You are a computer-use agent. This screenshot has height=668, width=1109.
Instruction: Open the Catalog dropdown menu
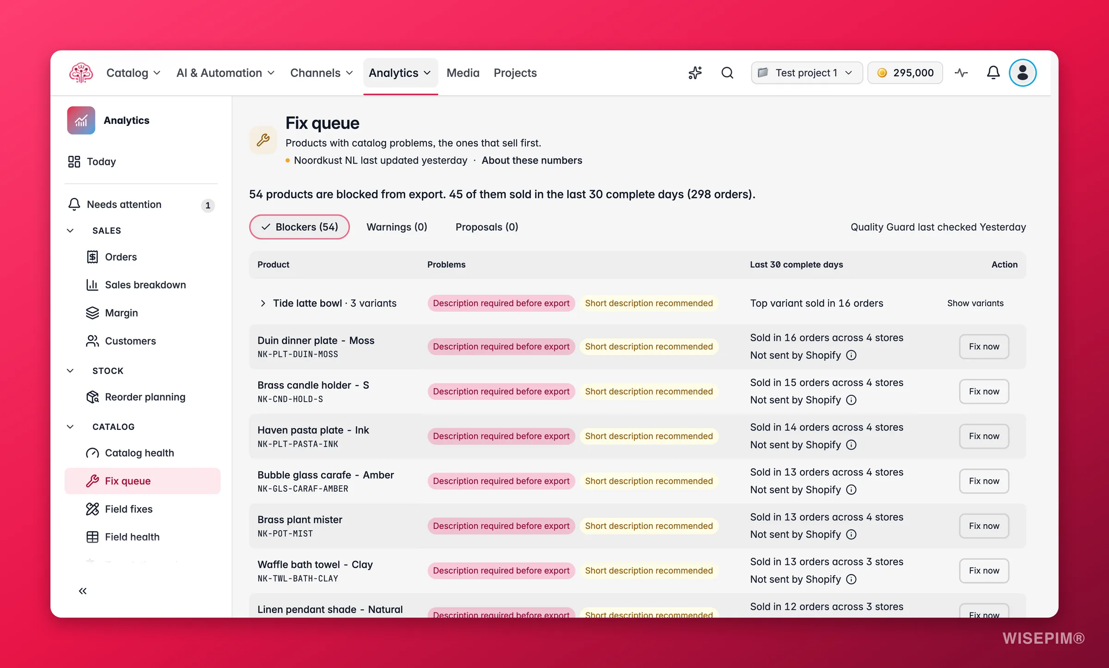click(x=133, y=73)
